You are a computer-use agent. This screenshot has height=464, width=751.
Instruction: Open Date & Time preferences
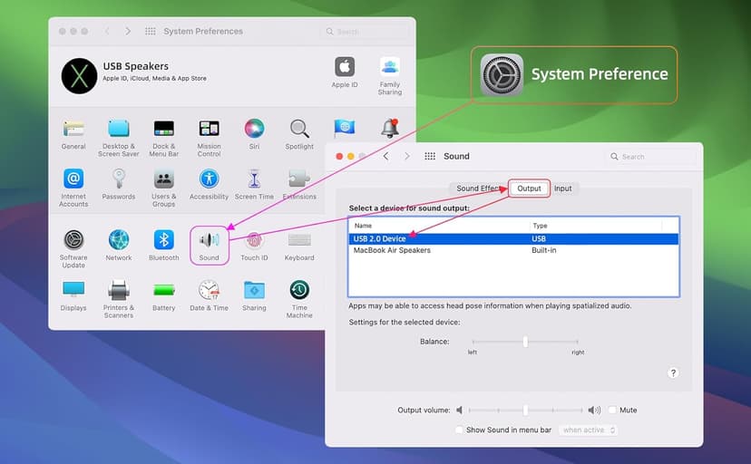click(209, 290)
